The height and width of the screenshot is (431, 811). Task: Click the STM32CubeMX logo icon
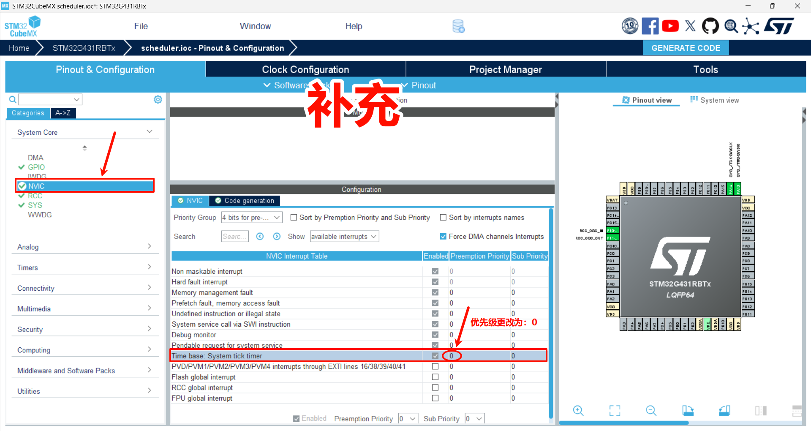pyautogui.click(x=22, y=26)
